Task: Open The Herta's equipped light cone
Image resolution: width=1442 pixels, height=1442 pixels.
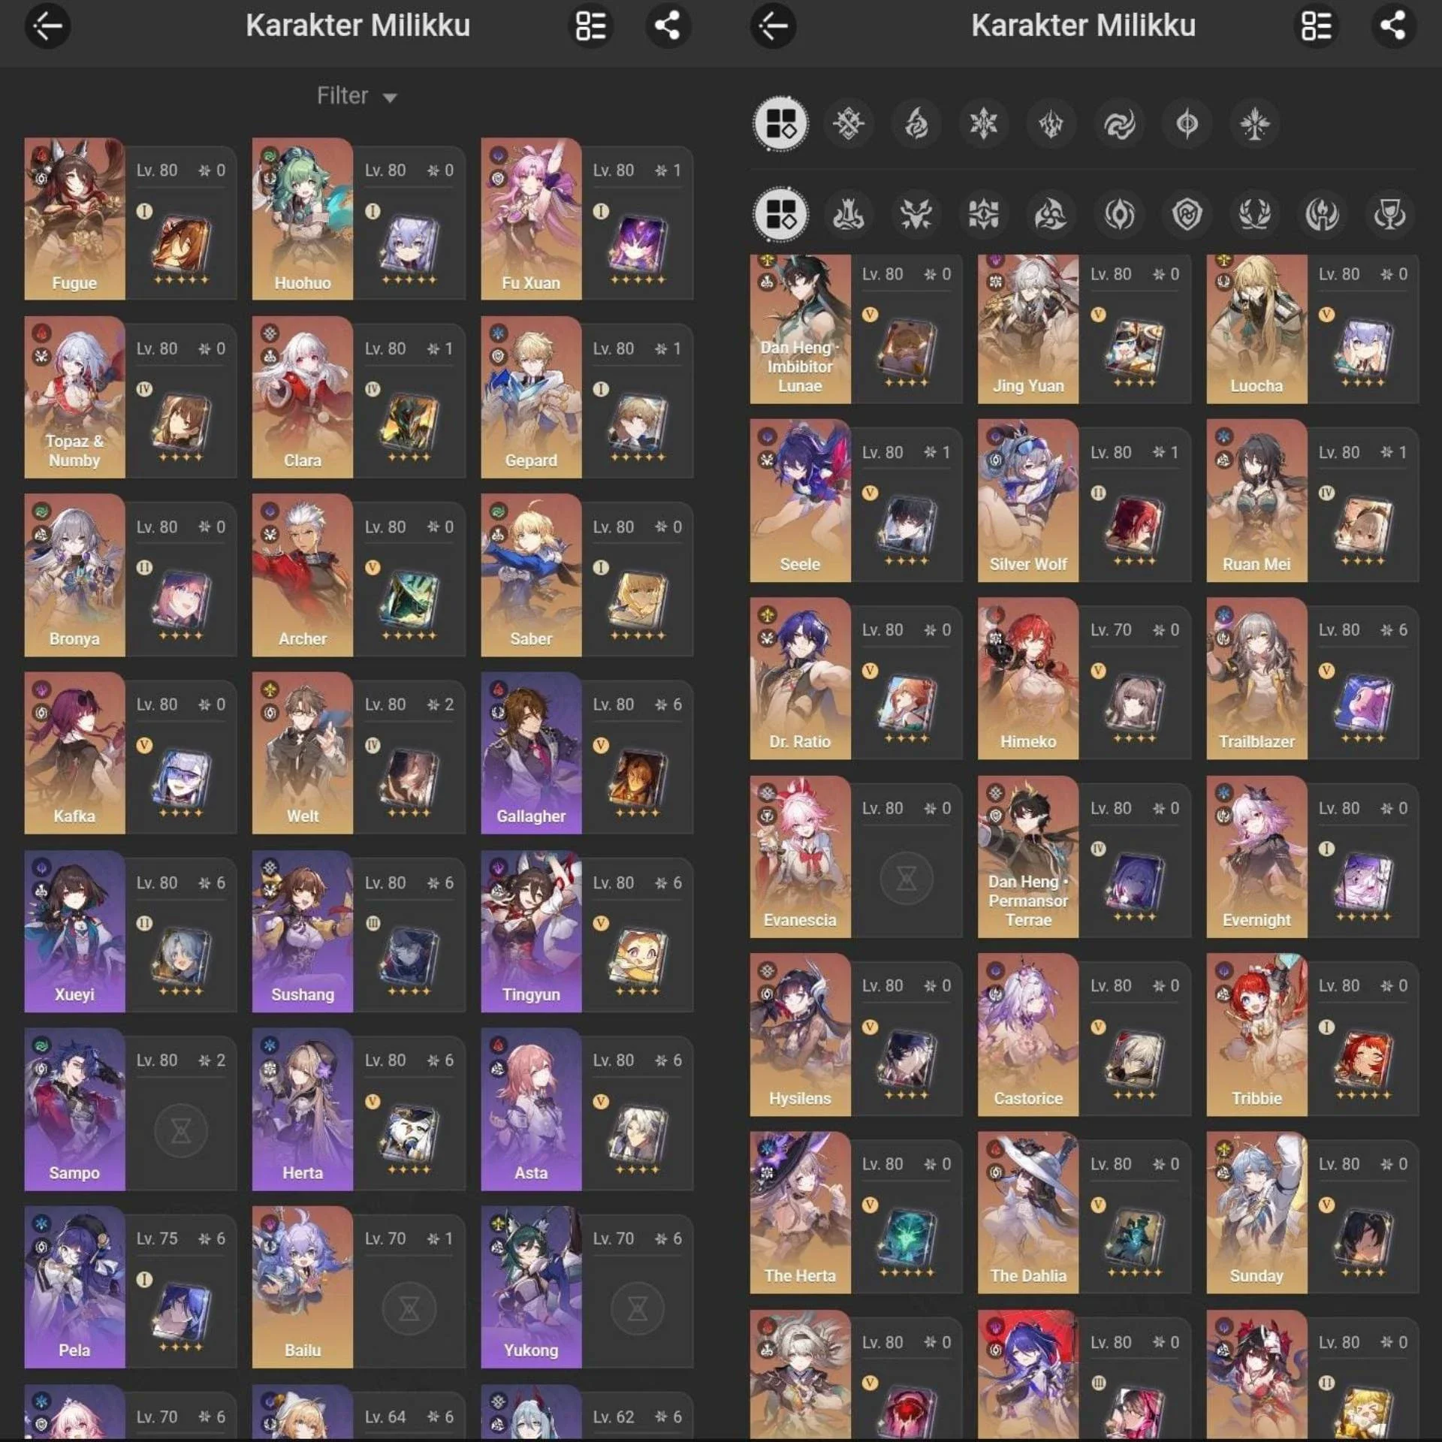Action: (907, 1238)
